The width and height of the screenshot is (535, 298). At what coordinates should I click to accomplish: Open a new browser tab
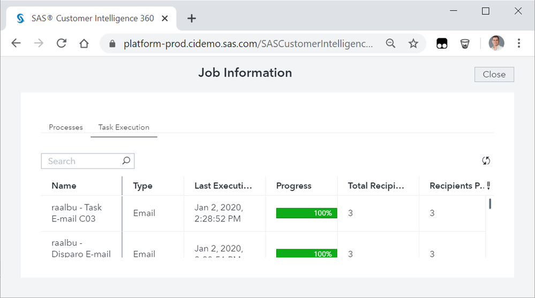tap(192, 18)
